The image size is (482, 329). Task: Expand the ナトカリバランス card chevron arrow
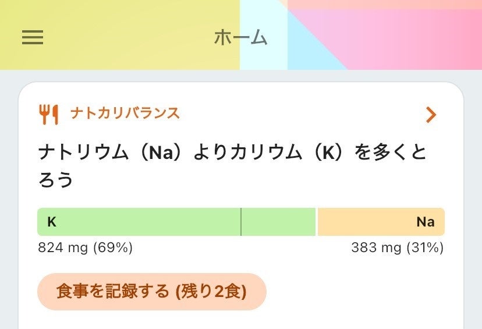[431, 115]
